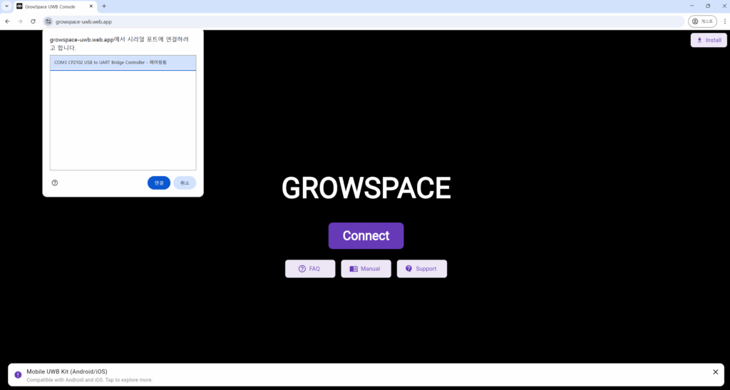Close the Mobile UWB Kit banner
The height and width of the screenshot is (390, 730).
[x=716, y=372]
